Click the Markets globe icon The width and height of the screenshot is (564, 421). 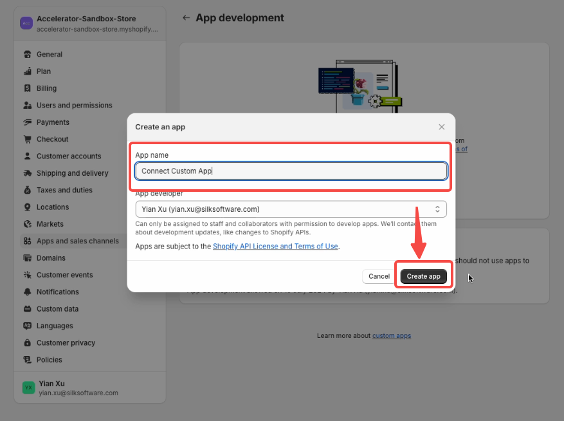pyautogui.click(x=28, y=224)
